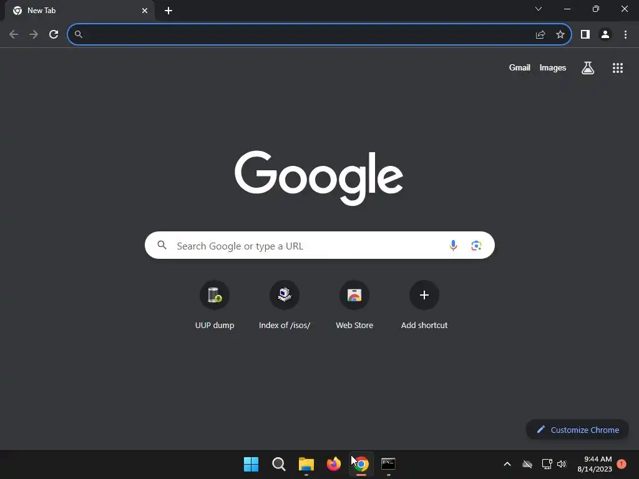The width and height of the screenshot is (639, 479).
Task: Start voice search with microphone
Action: [x=453, y=245]
